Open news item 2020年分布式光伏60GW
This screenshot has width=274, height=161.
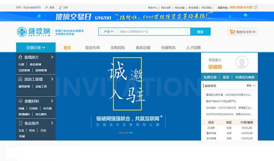(229, 114)
